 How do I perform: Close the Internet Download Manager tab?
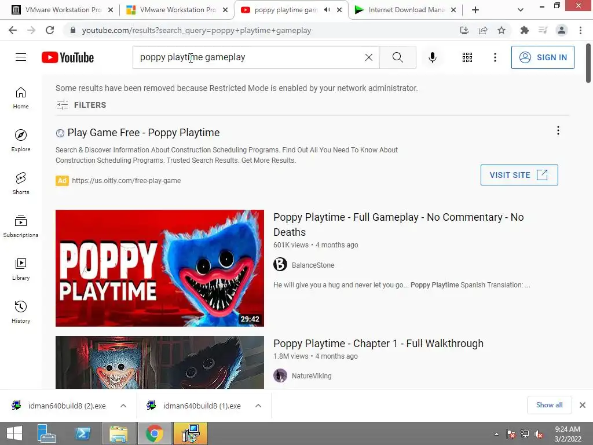click(x=453, y=10)
